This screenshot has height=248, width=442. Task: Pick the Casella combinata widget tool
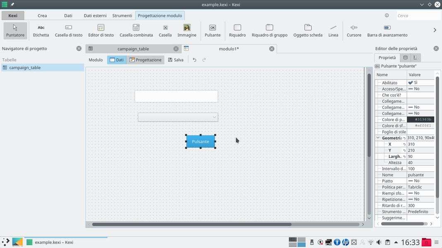(136, 31)
